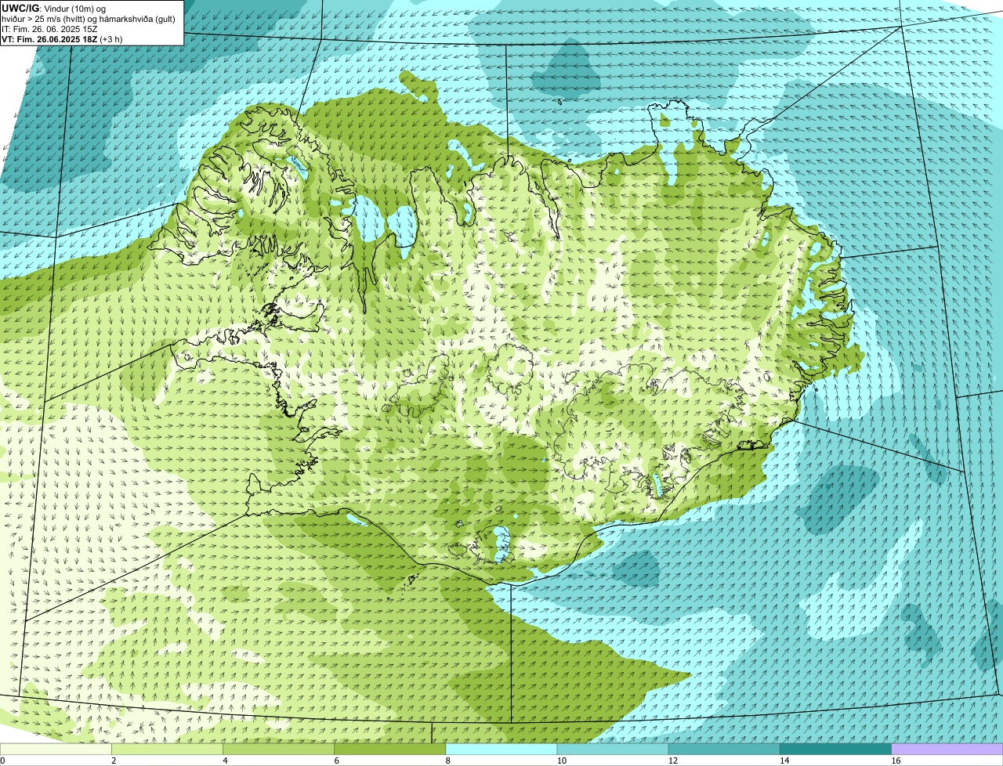Viewport: 1003px width, 766px height.
Task: Click the 2–4 m/s light green legend swatch
Action: click(168, 750)
